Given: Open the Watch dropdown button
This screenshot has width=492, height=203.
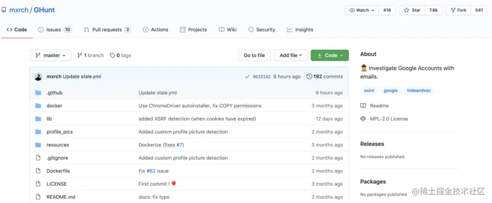Looking at the screenshot, I should pos(362,10).
